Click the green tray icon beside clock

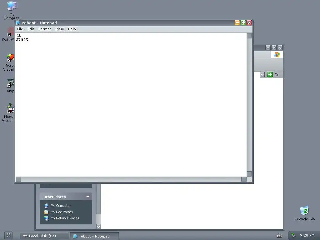click(293, 235)
